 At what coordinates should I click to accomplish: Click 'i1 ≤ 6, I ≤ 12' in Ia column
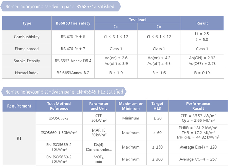point(116,37)
